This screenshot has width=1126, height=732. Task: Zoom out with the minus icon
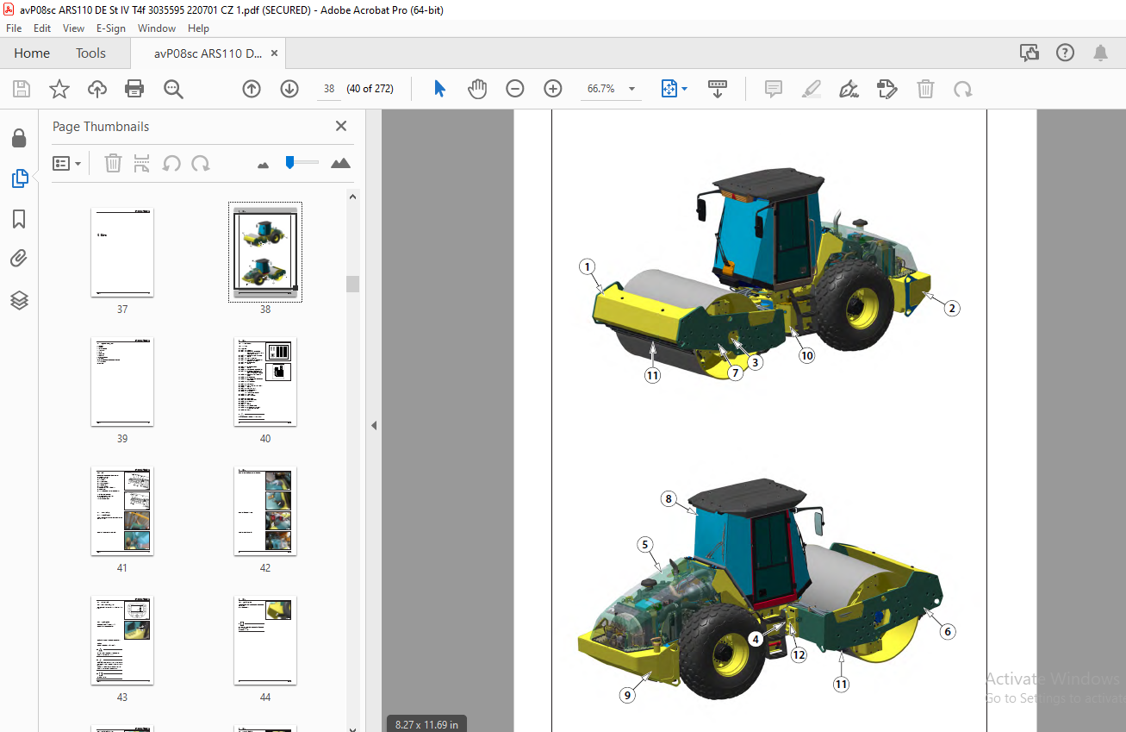[515, 89]
